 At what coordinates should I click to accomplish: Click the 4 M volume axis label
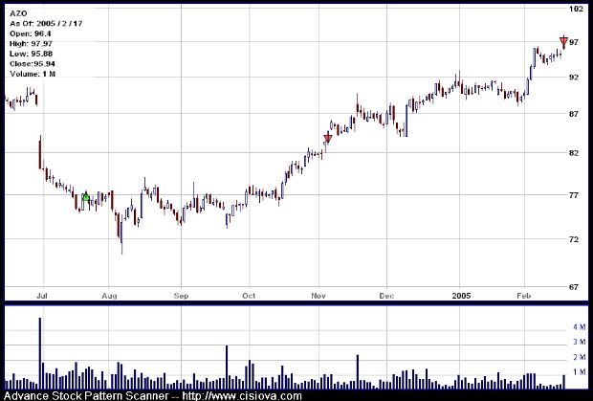coord(580,327)
